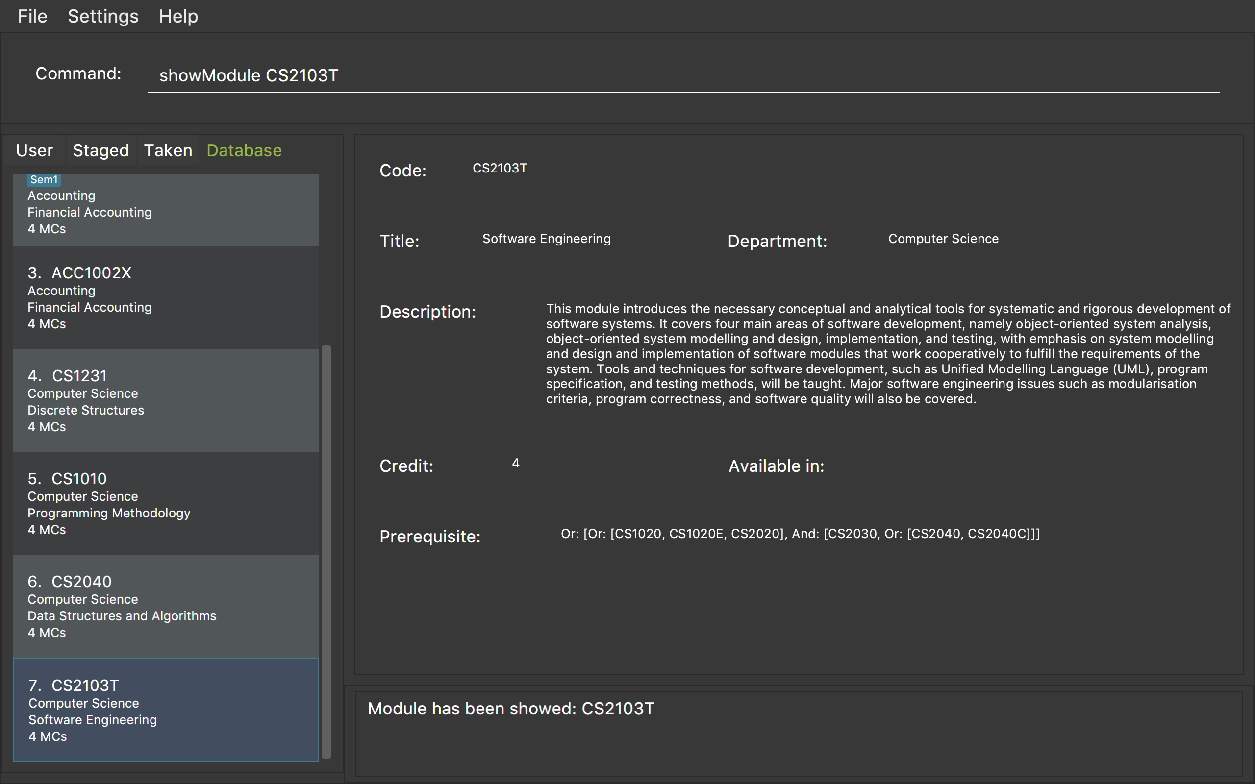The height and width of the screenshot is (784, 1255).
Task: Click the Department label
Action: pos(777,241)
